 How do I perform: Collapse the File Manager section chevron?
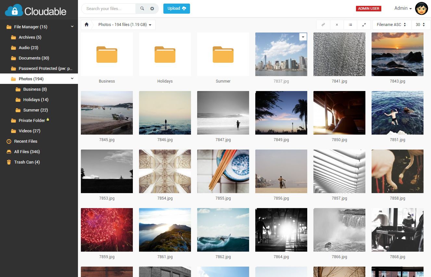[x=72, y=27]
